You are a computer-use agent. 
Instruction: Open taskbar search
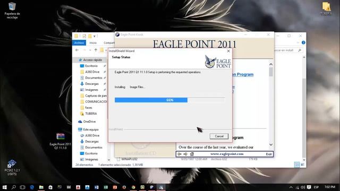pos(13,187)
